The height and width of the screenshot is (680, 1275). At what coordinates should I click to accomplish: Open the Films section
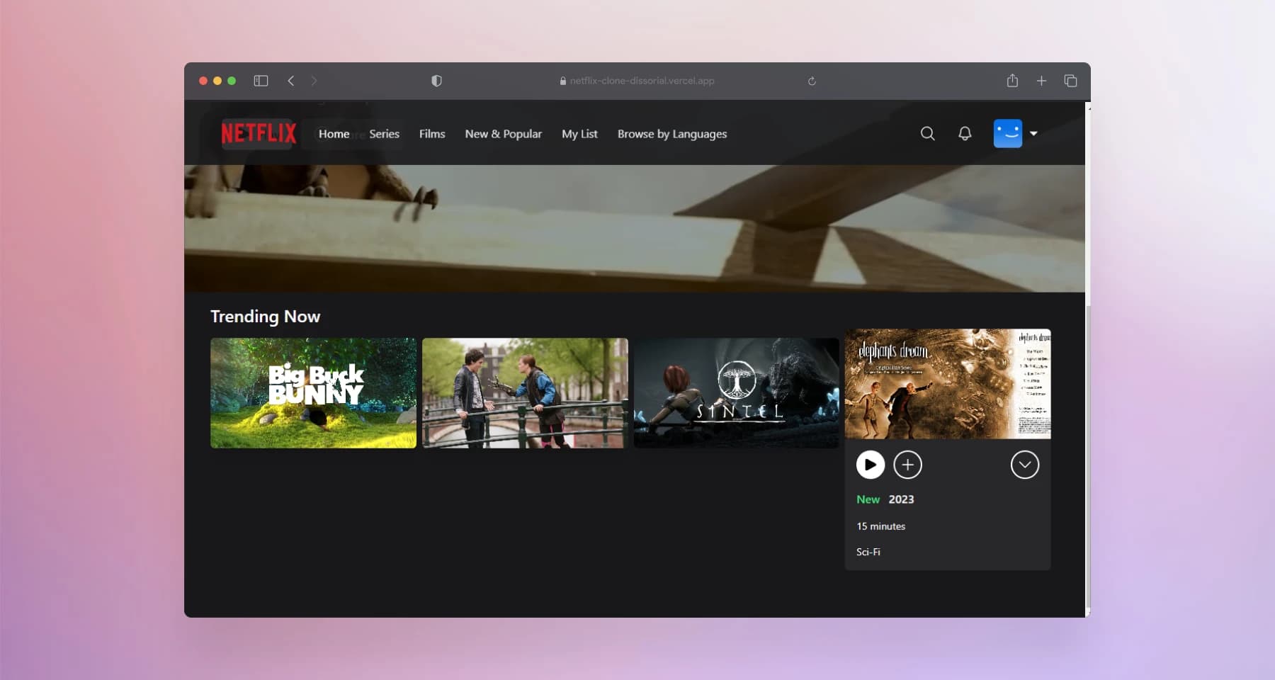[x=432, y=134]
